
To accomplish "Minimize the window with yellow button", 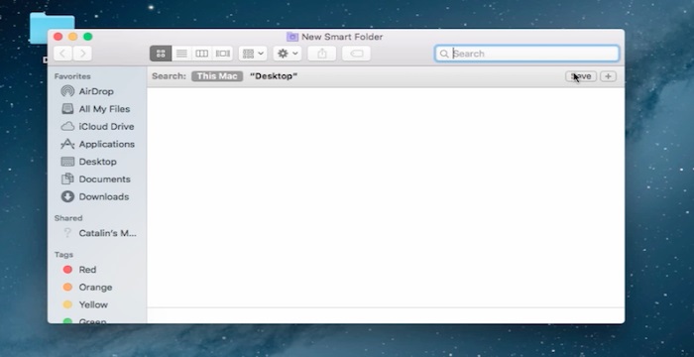I will tap(73, 37).
